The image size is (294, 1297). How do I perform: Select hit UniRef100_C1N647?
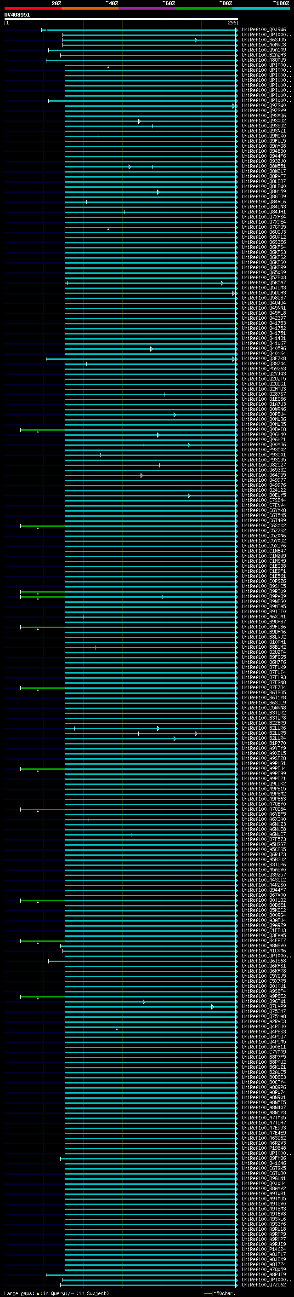(264, 551)
